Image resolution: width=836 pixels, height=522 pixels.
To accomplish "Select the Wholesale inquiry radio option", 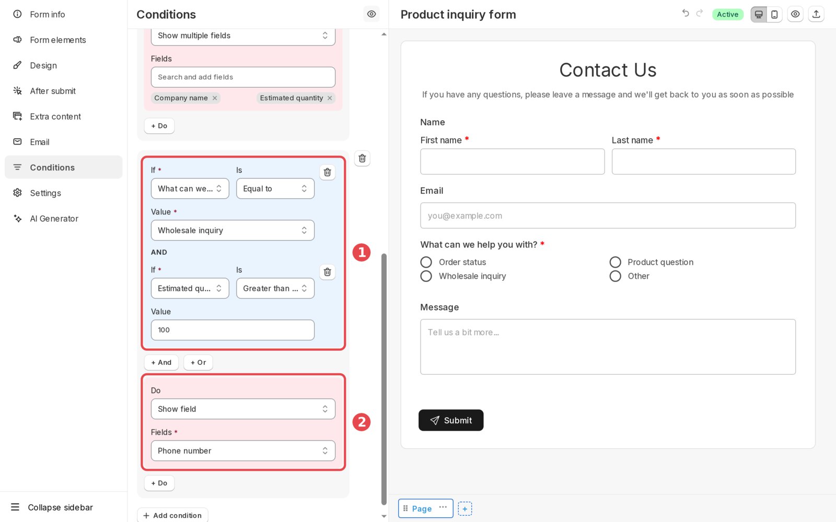I will coord(426,276).
